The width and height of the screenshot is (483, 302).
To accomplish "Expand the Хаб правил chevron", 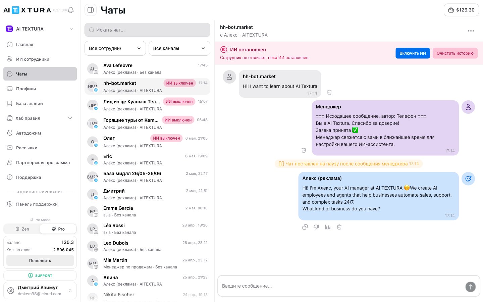I will click(x=70, y=118).
